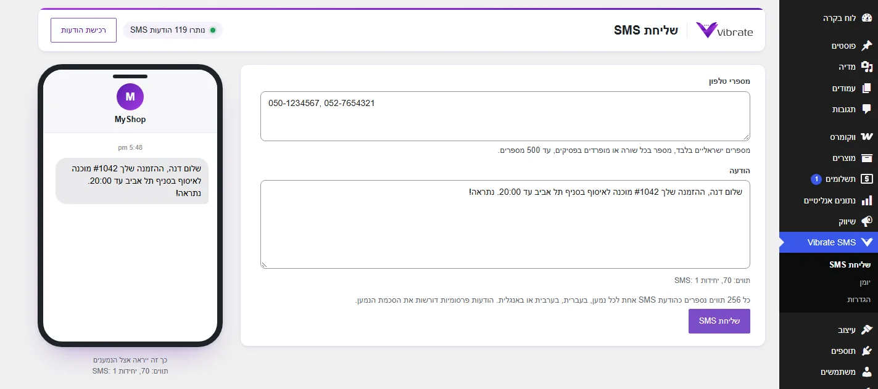878x389 pixels.
Task: Open the יומן submenu item
Action: pos(864,282)
